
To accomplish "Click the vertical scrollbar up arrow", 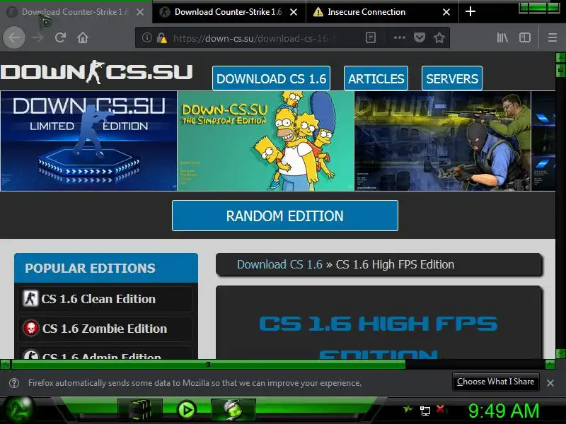I will [x=560, y=57].
